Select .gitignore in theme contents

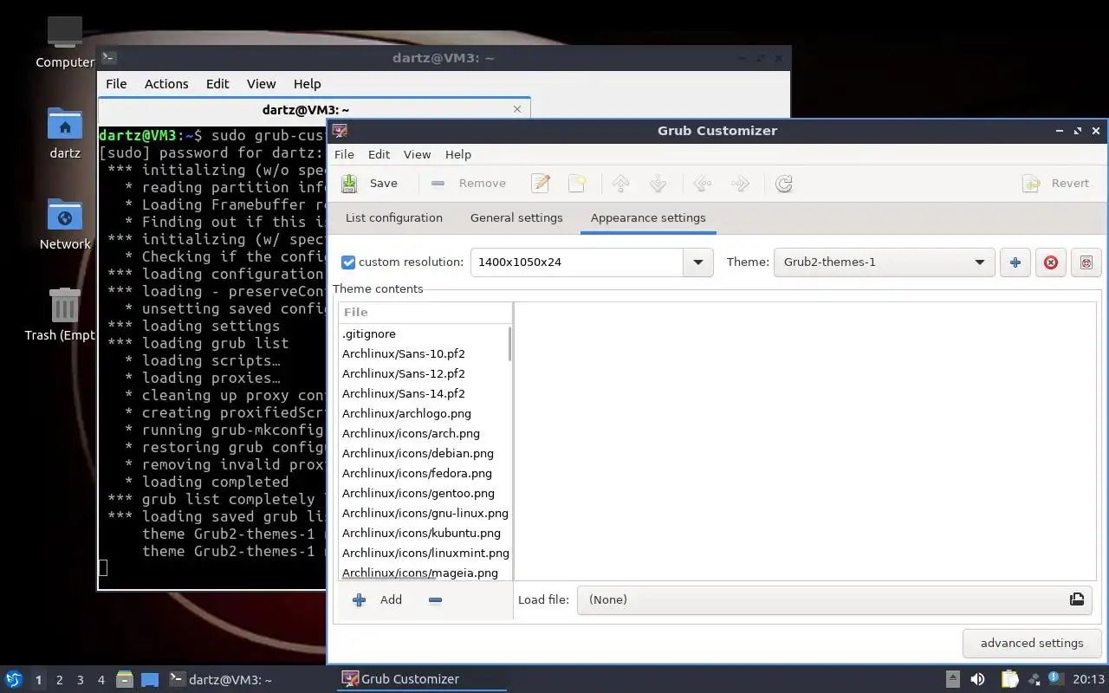coord(424,334)
